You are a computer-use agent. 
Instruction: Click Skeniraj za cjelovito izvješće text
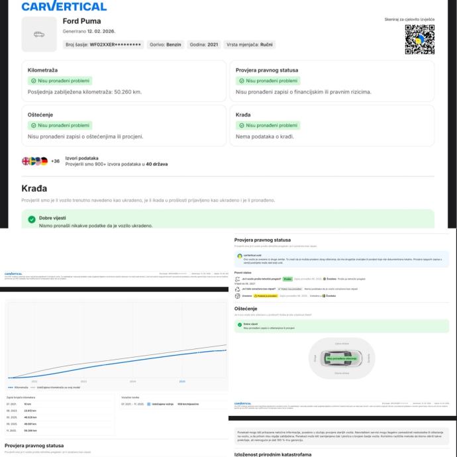point(409,19)
